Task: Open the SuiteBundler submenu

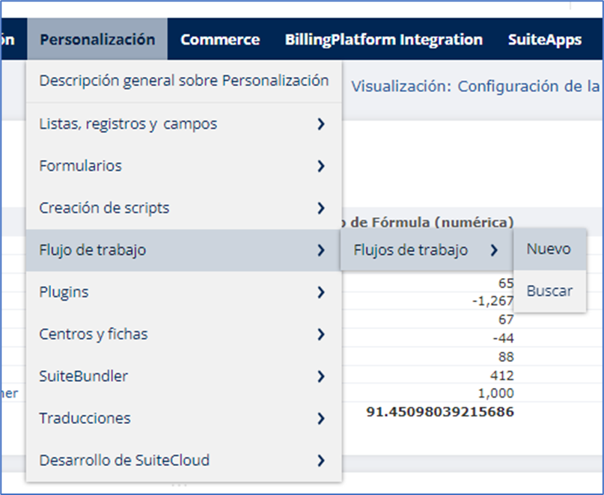Action: point(183,376)
